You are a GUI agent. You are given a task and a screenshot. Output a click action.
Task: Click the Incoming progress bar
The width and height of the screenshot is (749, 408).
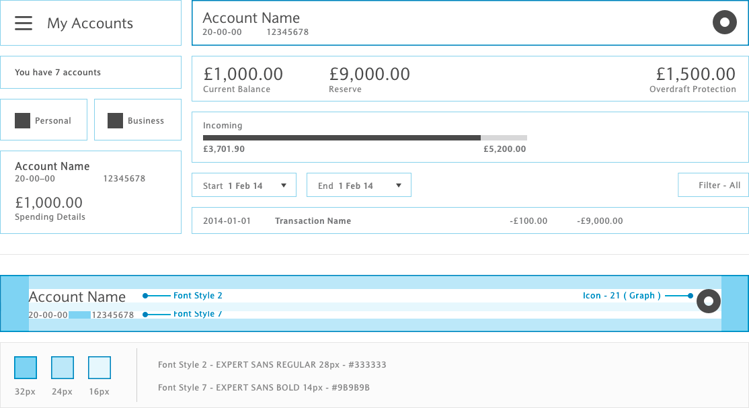tap(364, 138)
